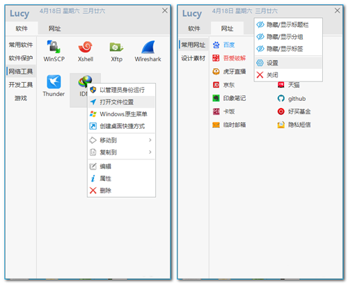Click the 卡饭 site icon
The height and width of the screenshot is (284, 348).
[216, 111]
